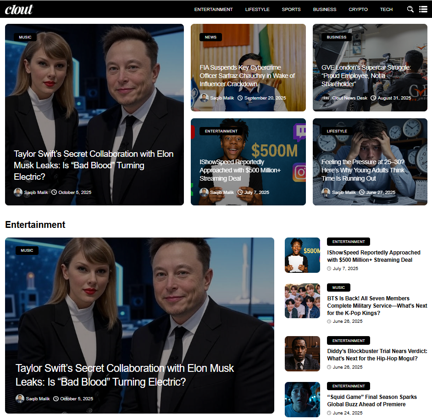Open the CRYPTO navigation menu item
432x420 pixels.
point(358,9)
